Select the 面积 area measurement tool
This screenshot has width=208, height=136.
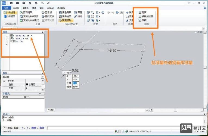142,20
